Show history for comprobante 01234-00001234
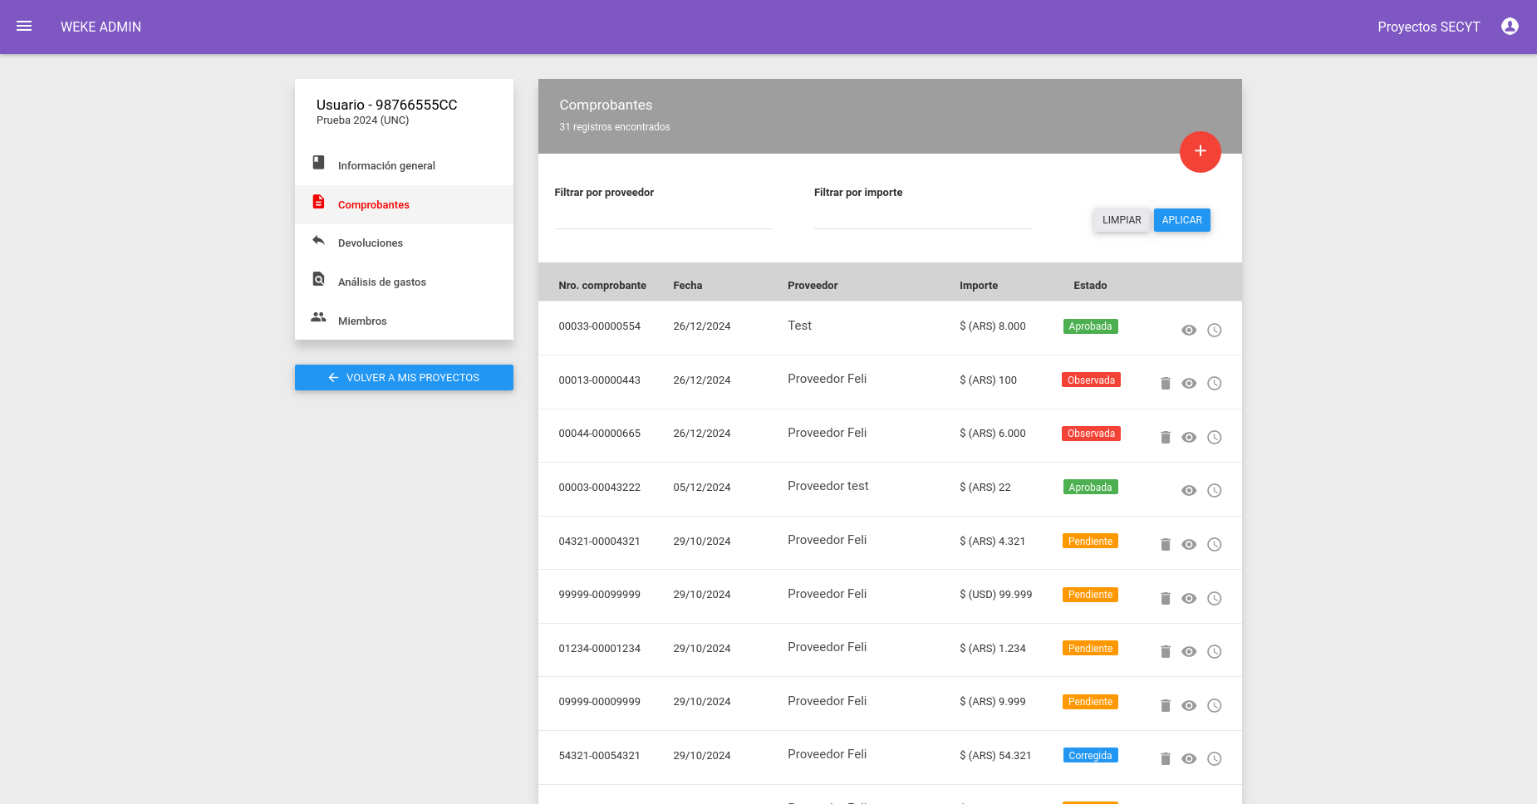 [x=1214, y=652]
